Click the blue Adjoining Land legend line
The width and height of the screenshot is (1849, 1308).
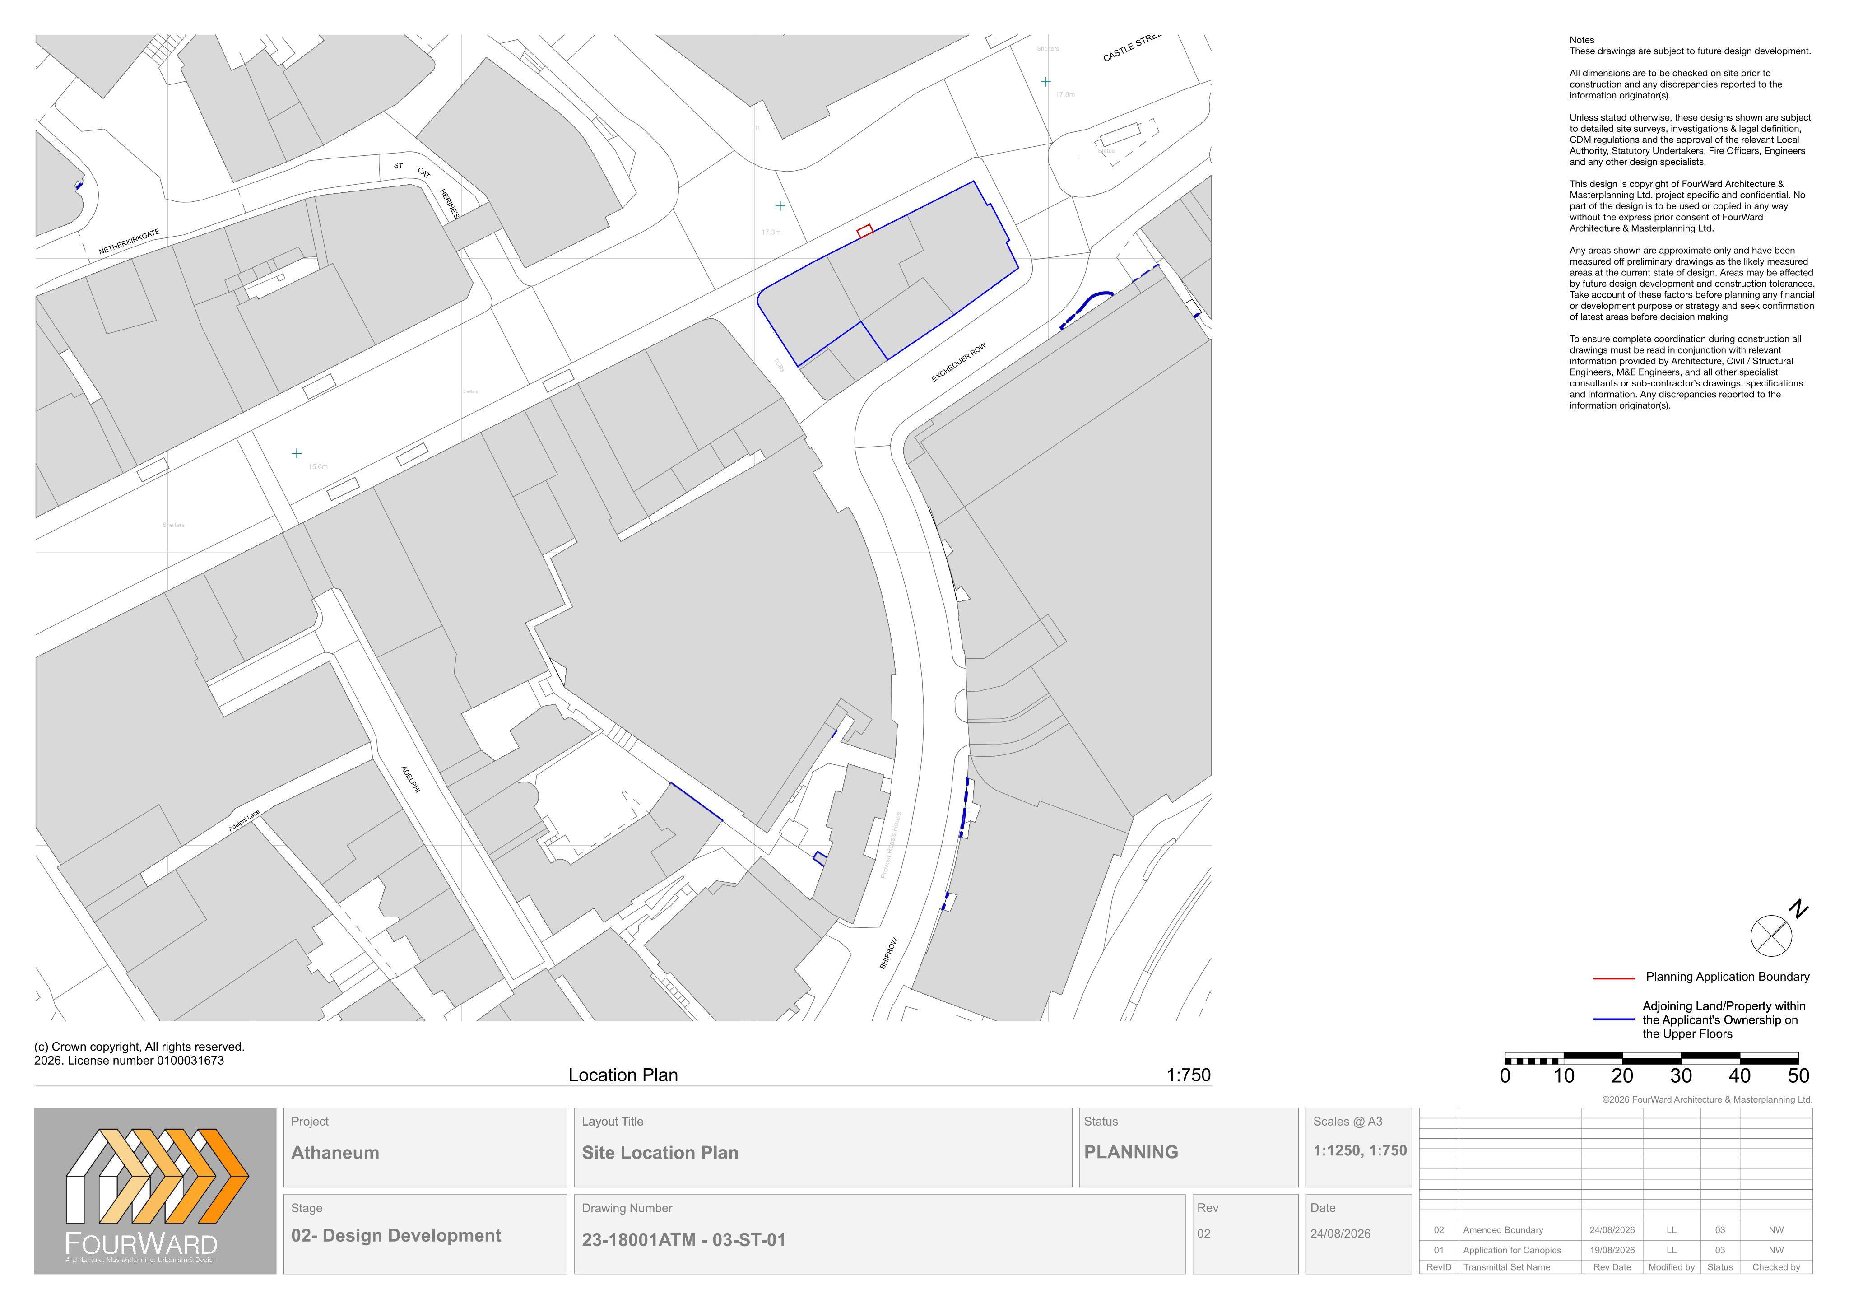(1614, 1019)
